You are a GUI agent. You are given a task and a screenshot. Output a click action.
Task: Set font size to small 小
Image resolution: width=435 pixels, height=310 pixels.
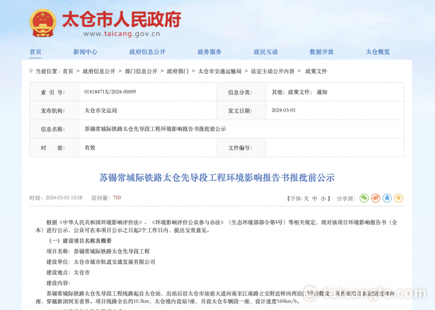click(x=323, y=198)
